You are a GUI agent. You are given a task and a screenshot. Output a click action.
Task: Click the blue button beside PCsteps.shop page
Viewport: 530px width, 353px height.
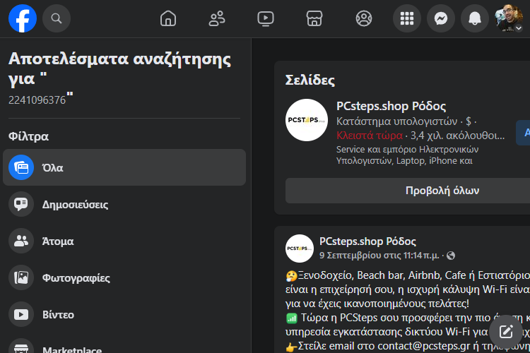[x=523, y=133]
